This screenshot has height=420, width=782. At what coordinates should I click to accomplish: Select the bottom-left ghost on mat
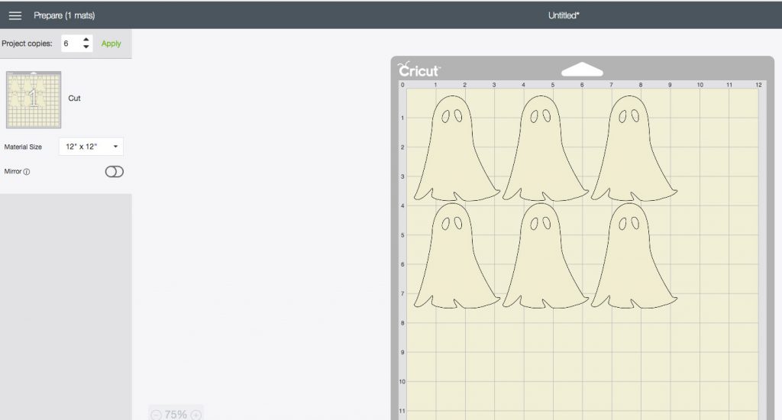click(x=456, y=255)
